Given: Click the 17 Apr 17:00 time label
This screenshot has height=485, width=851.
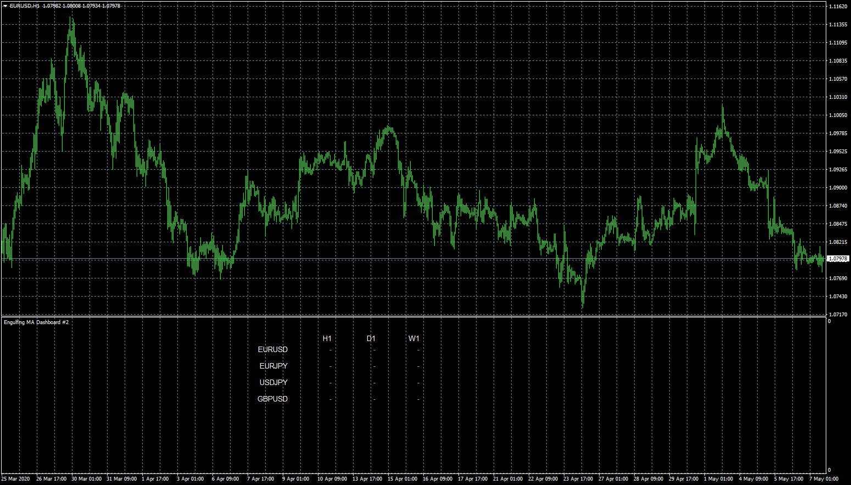Looking at the screenshot, I should pos(473,479).
